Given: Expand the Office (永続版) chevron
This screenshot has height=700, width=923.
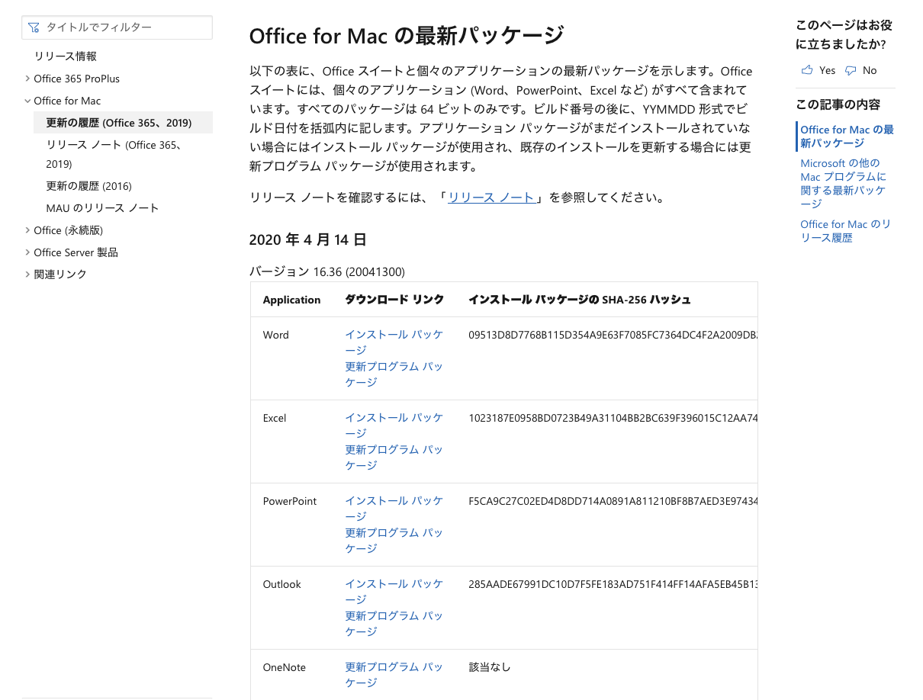Looking at the screenshot, I should click(x=27, y=230).
